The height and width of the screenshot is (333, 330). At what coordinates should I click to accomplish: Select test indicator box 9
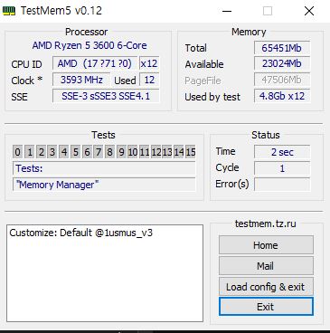[x=121, y=152]
